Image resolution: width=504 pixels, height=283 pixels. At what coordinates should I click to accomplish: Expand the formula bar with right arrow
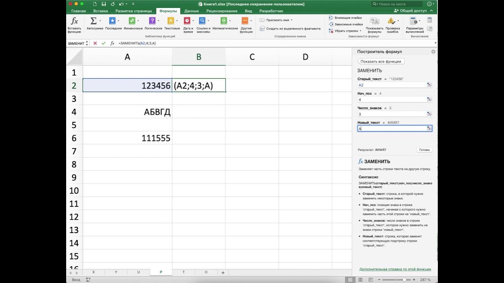click(435, 43)
